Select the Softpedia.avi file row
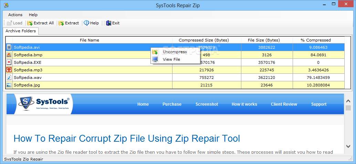Screen dimensions: 356x164 (175, 47)
